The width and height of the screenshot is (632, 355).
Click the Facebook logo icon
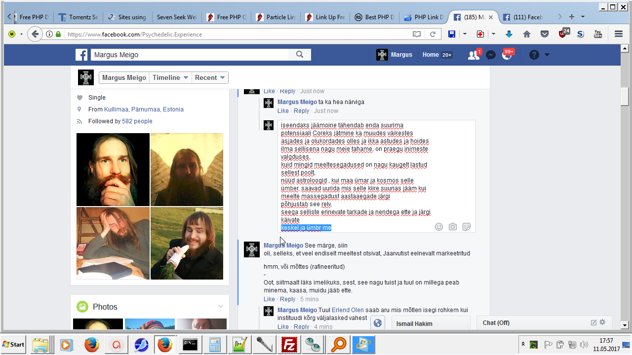point(81,55)
